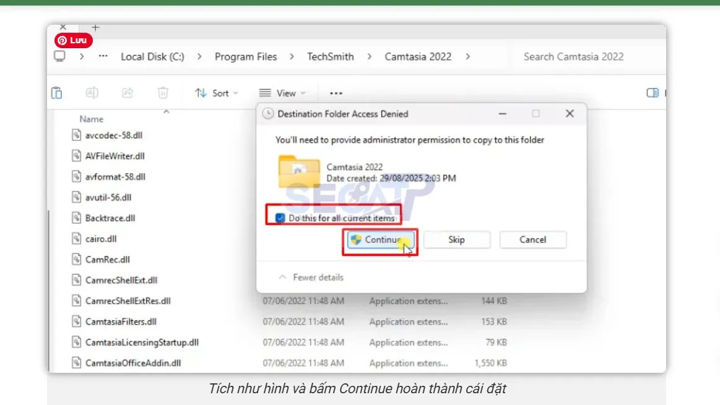The width and height of the screenshot is (720, 405).
Task: Click the Share icon in the toolbar
Action: click(x=127, y=92)
